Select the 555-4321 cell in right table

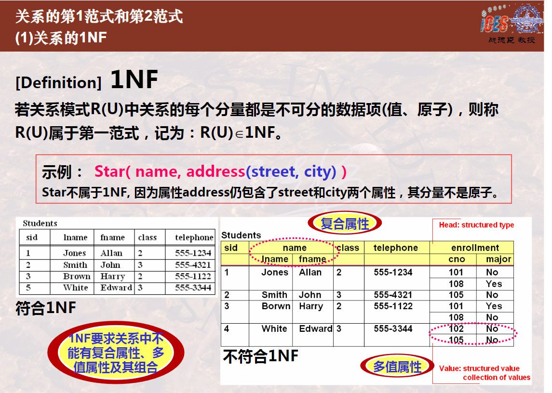click(393, 295)
